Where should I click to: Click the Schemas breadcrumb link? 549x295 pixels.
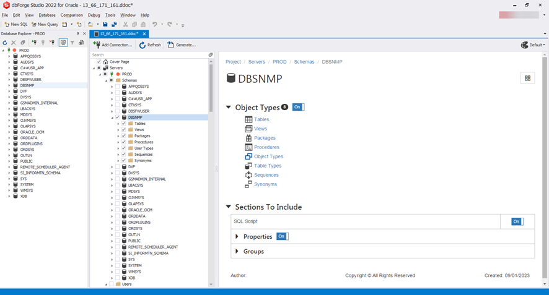pos(304,62)
